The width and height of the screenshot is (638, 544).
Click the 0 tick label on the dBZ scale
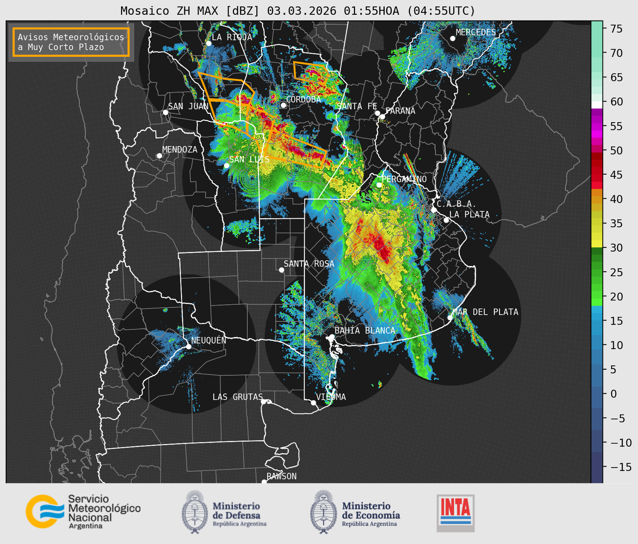[613, 394]
